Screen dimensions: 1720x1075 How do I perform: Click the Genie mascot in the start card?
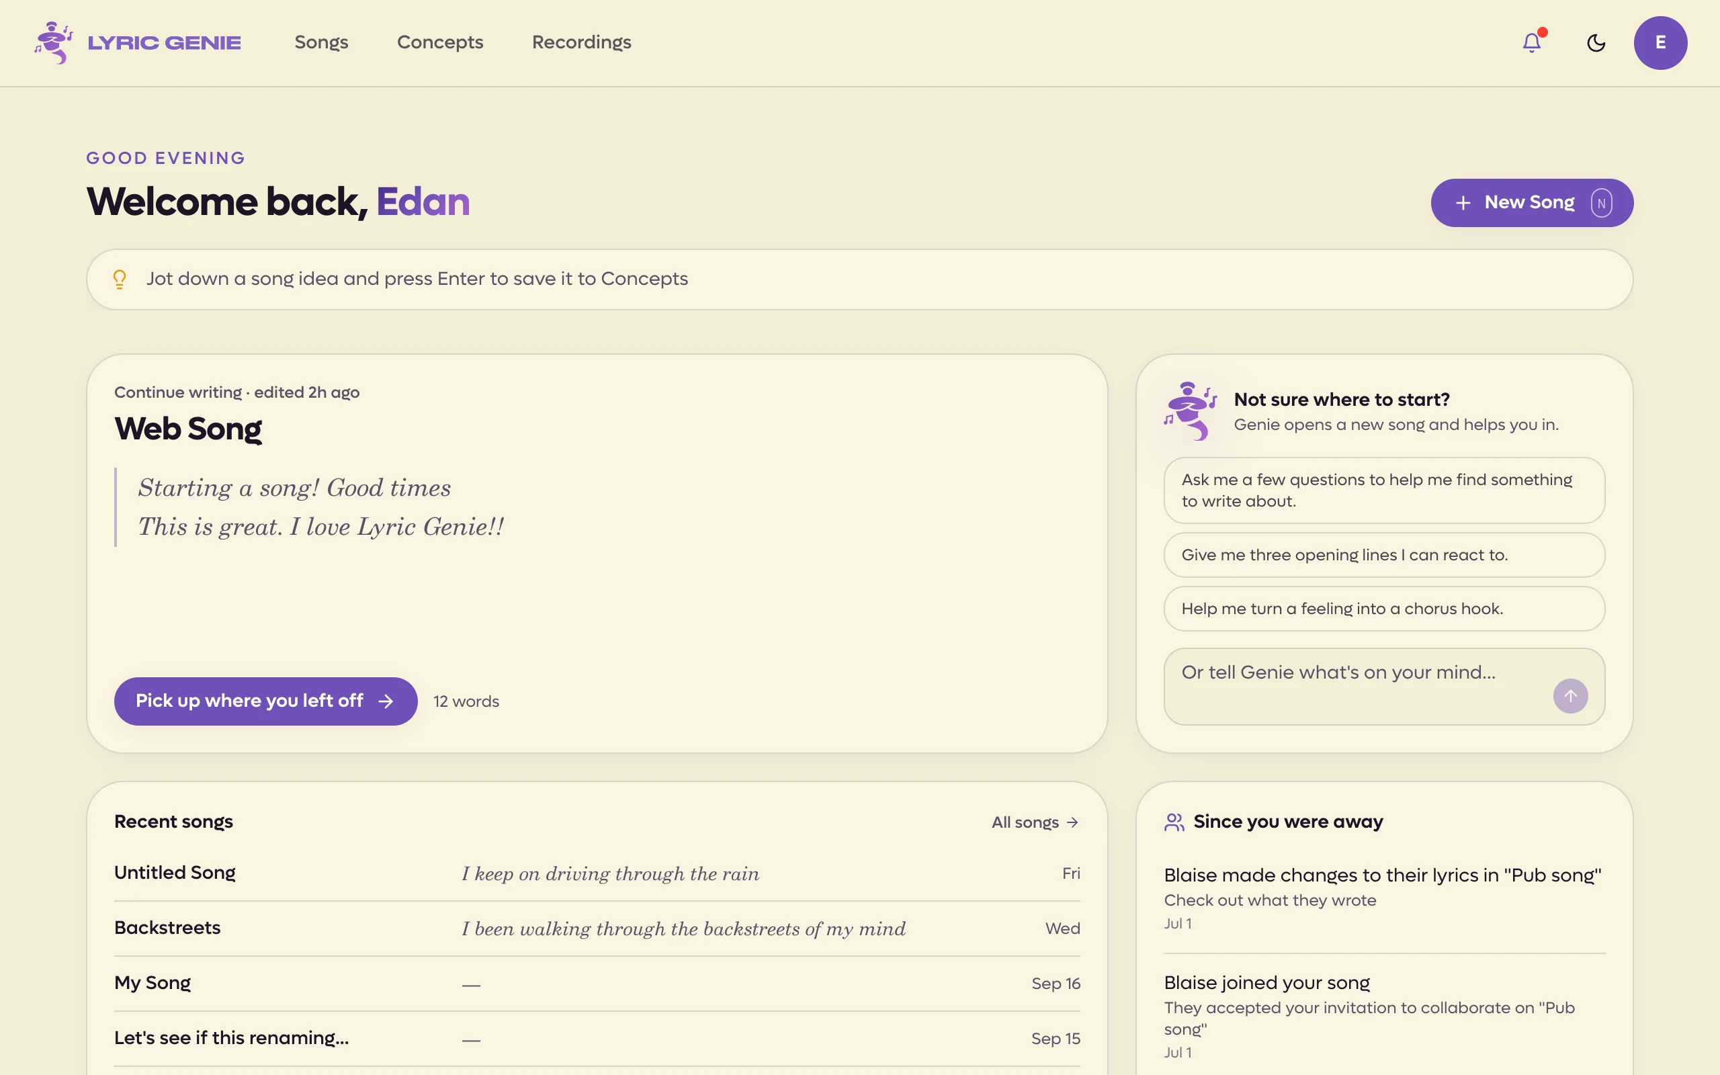(x=1191, y=411)
